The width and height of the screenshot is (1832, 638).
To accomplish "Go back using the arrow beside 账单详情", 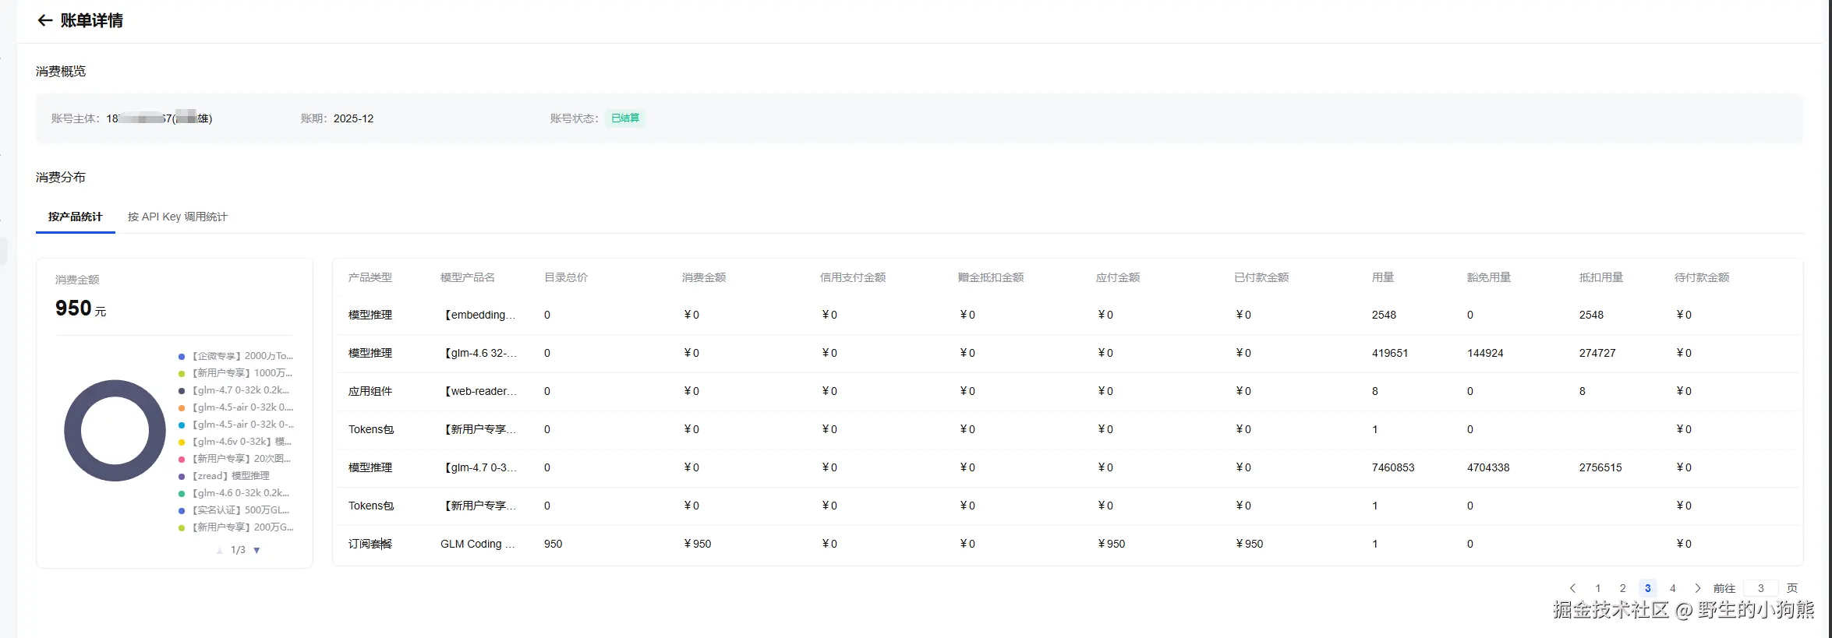I will tap(45, 20).
